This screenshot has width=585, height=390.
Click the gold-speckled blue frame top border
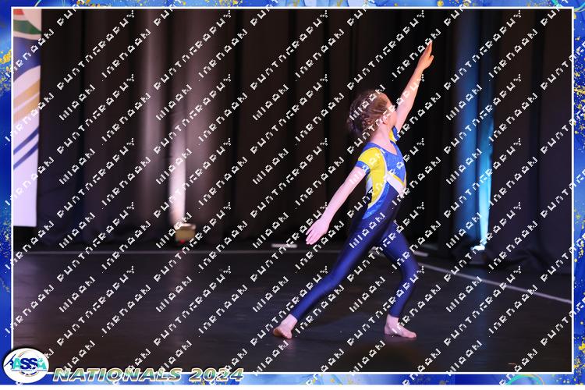292,4
